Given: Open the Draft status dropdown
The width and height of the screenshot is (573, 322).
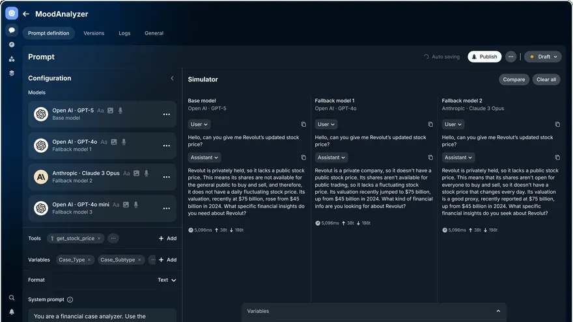Looking at the screenshot, I should 543,57.
